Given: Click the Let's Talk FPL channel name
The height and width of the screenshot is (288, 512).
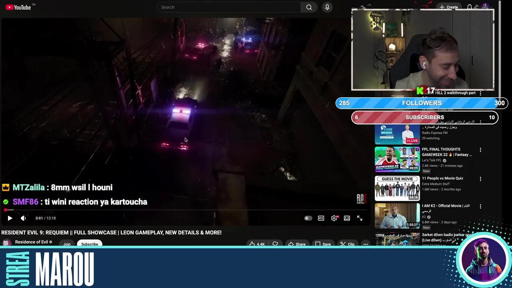Looking at the screenshot, I should pyautogui.click(x=432, y=160).
